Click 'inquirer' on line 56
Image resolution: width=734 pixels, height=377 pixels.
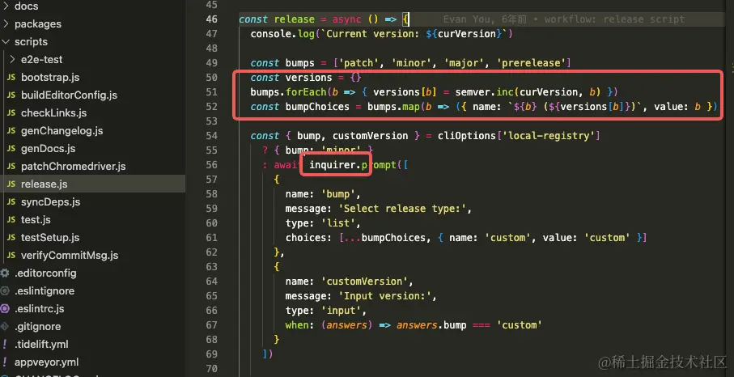pos(333,165)
